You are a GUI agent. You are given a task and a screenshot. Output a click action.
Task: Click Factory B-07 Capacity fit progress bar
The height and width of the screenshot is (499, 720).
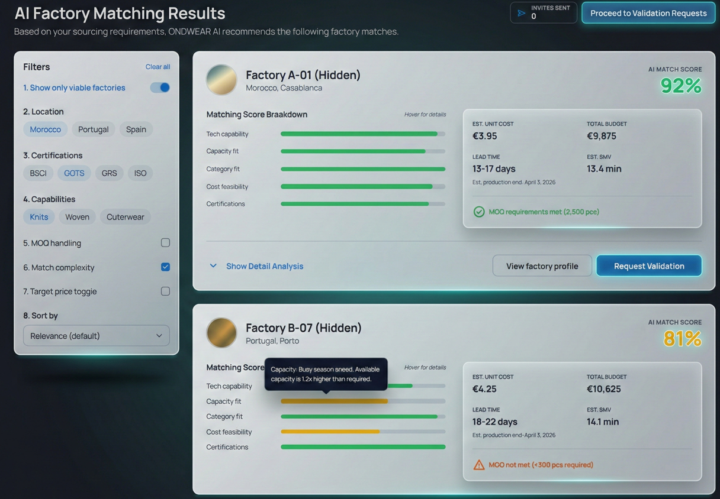click(362, 401)
